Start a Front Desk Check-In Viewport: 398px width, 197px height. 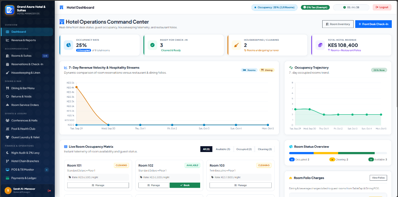pyautogui.click(x=374, y=24)
